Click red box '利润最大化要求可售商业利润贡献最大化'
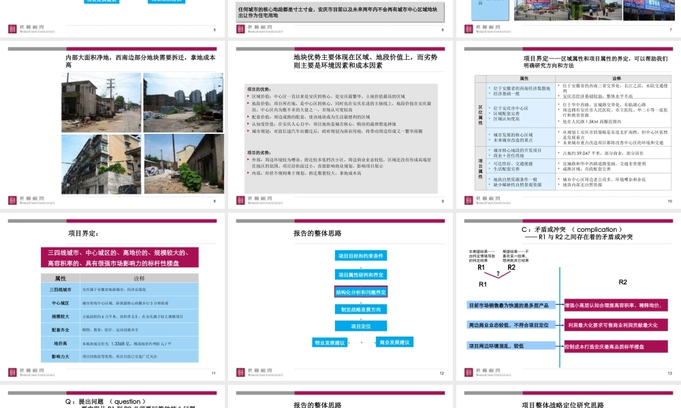681x408 pixels. tap(616, 325)
